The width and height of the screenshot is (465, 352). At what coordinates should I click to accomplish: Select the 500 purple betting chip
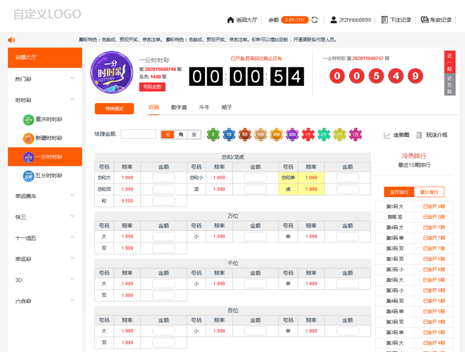tap(292, 134)
